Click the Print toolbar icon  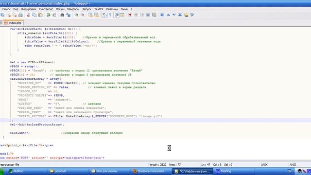pyautogui.click(x=20, y=15)
